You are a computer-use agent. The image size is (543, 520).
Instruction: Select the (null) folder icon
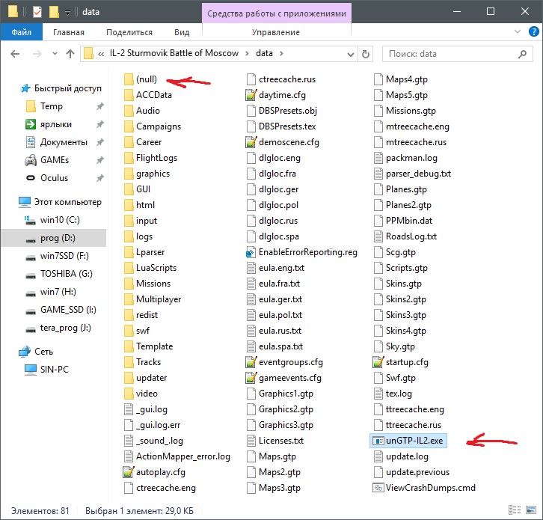(129, 79)
